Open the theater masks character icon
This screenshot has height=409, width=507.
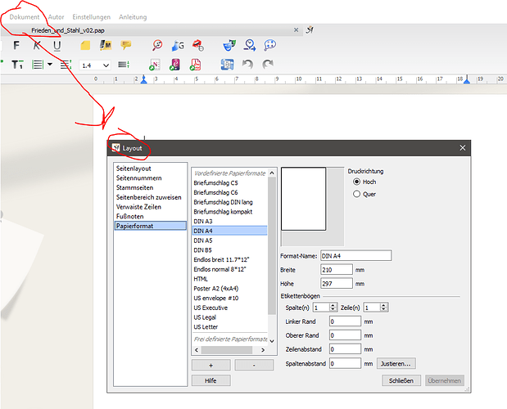tap(229, 45)
